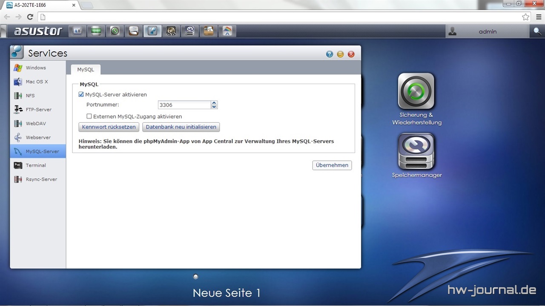This screenshot has width=545, height=306.
Task: Click the asustor logo
Action: (38, 31)
